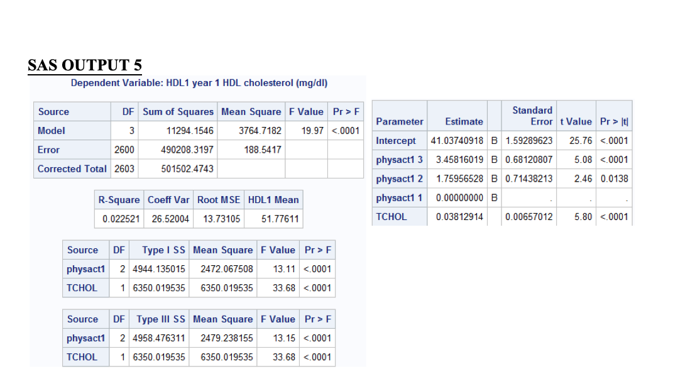
Task: Select the physact1 row in Type I SS table
Action: 85,268
